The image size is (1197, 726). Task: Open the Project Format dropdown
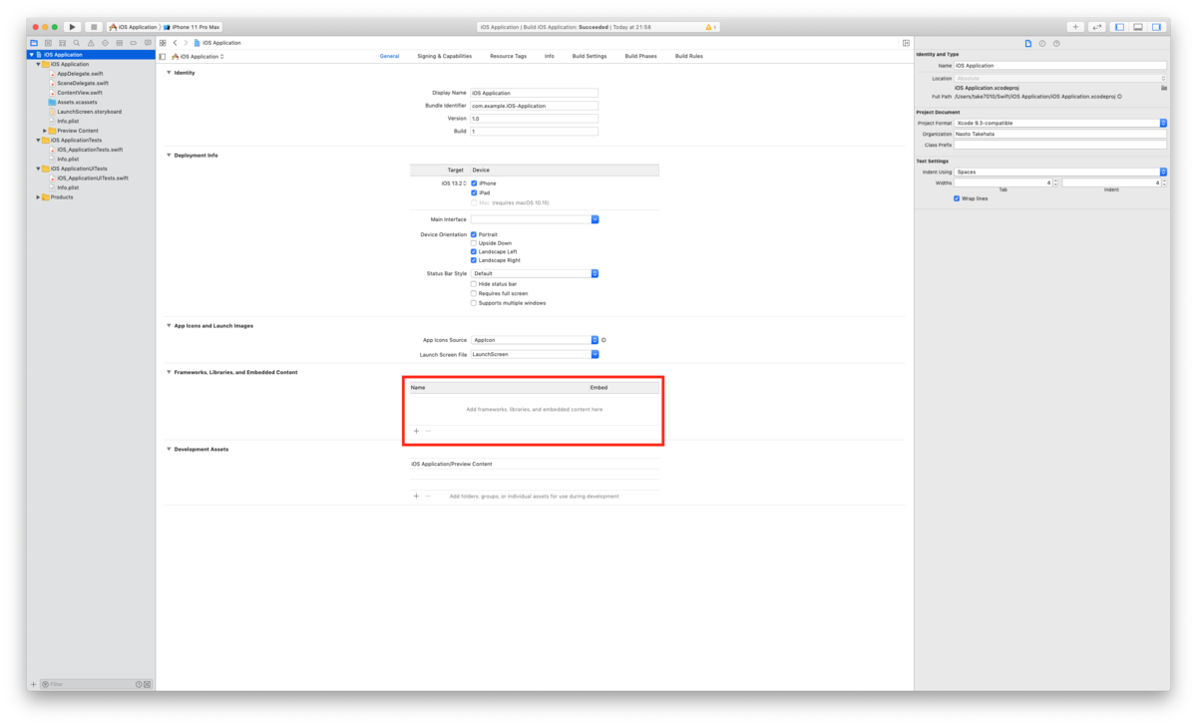coord(1060,123)
